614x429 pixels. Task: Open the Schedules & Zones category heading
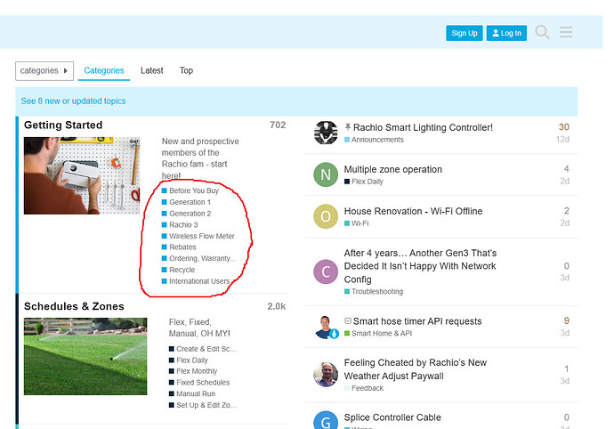[74, 306]
